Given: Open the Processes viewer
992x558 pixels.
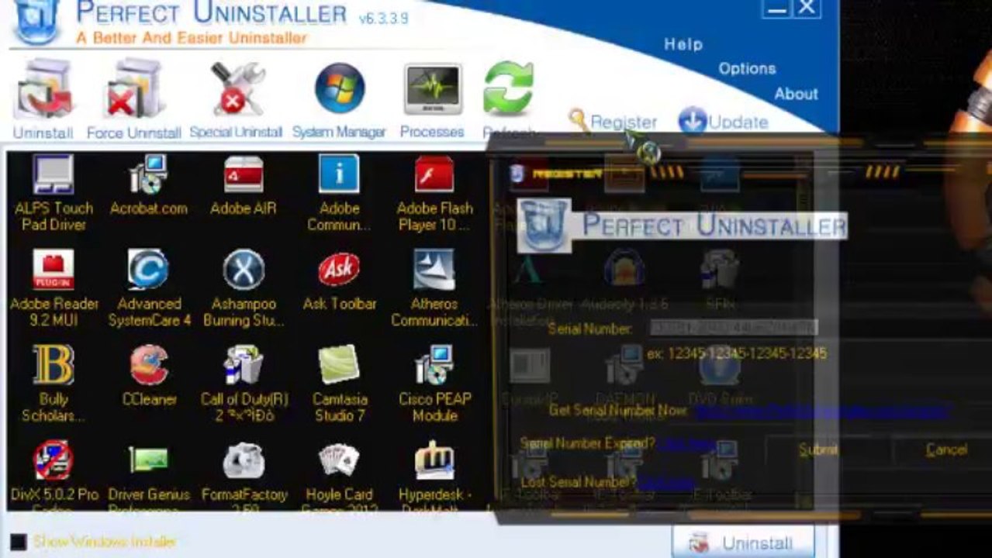Looking at the screenshot, I should click(x=432, y=99).
